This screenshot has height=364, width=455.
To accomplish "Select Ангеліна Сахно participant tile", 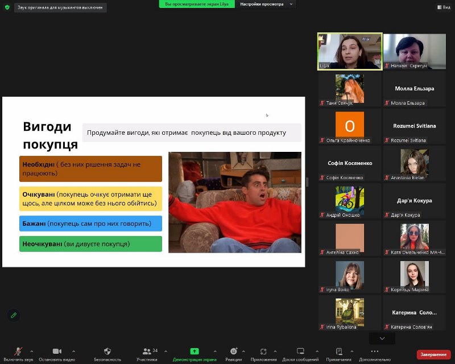I will point(350,238).
